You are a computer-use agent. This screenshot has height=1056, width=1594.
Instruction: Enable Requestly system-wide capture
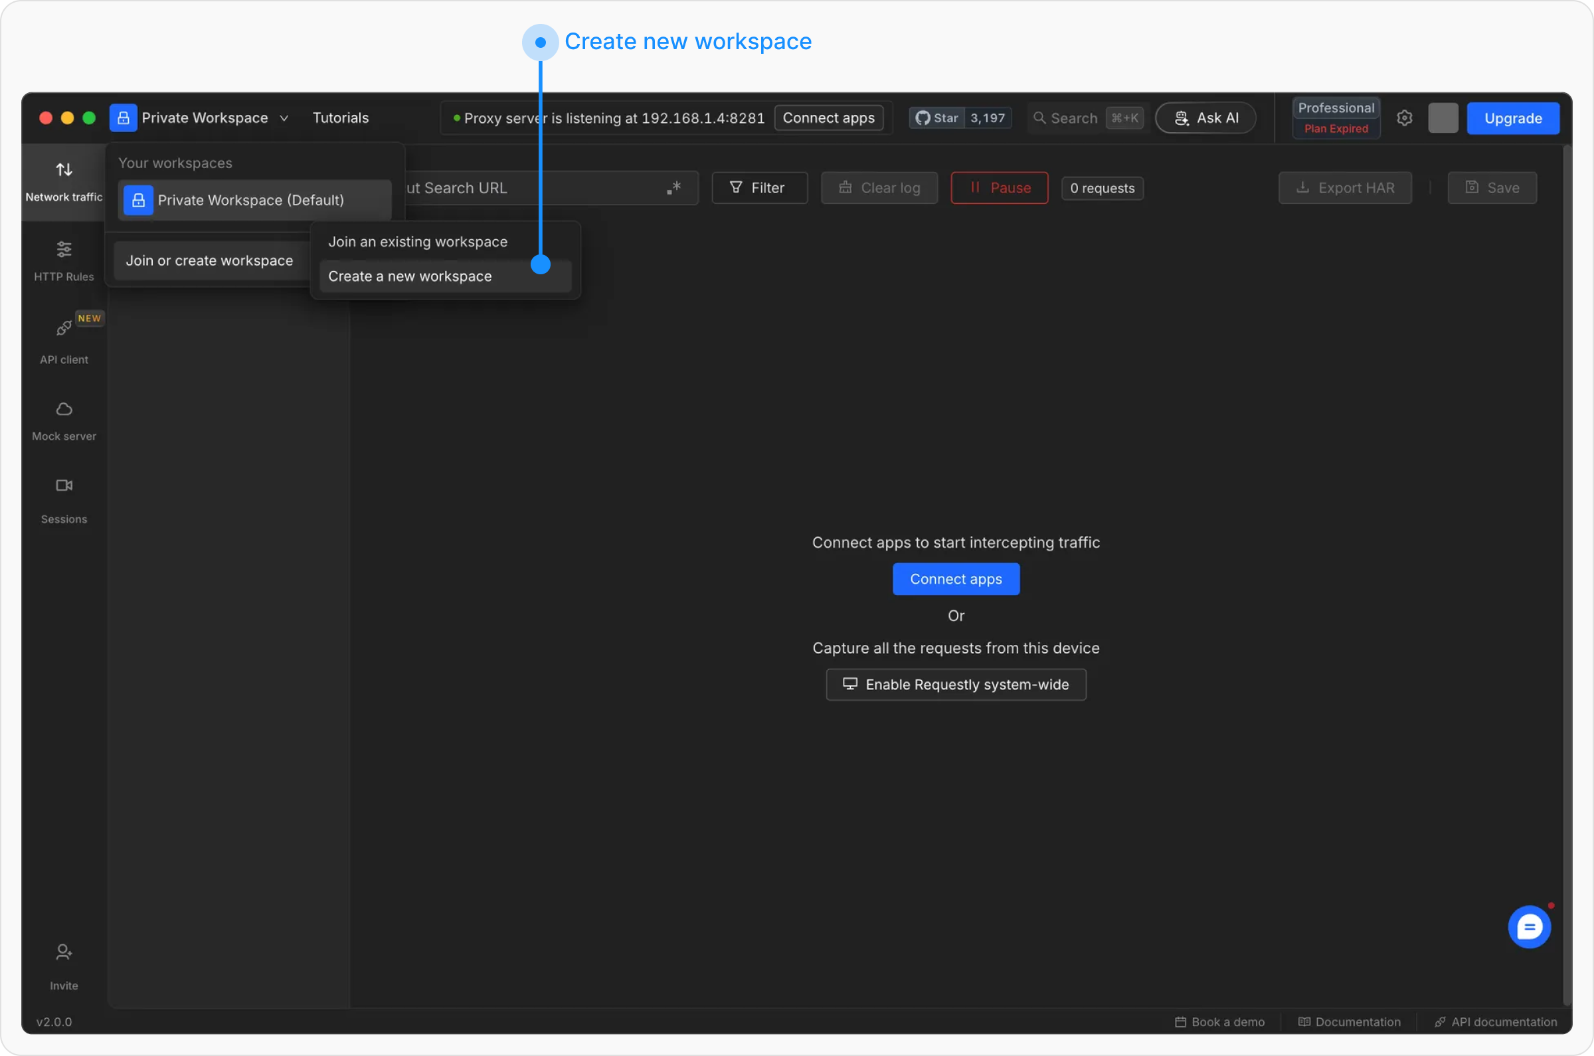click(x=955, y=684)
